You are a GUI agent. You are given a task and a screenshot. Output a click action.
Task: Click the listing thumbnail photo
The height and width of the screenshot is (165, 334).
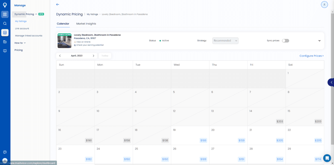(x=64, y=41)
